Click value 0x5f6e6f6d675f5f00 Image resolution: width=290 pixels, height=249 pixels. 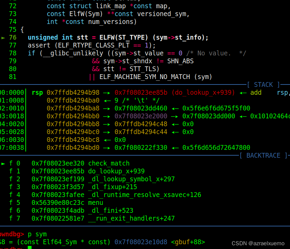(x=216, y=108)
